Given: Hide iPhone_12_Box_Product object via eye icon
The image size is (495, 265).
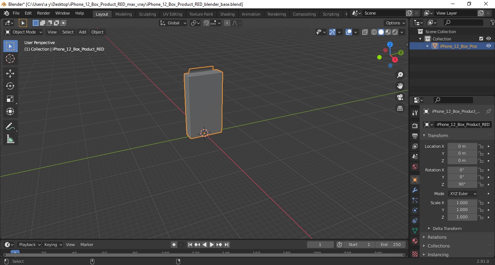Looking at the screenshot, I should 489,46.
